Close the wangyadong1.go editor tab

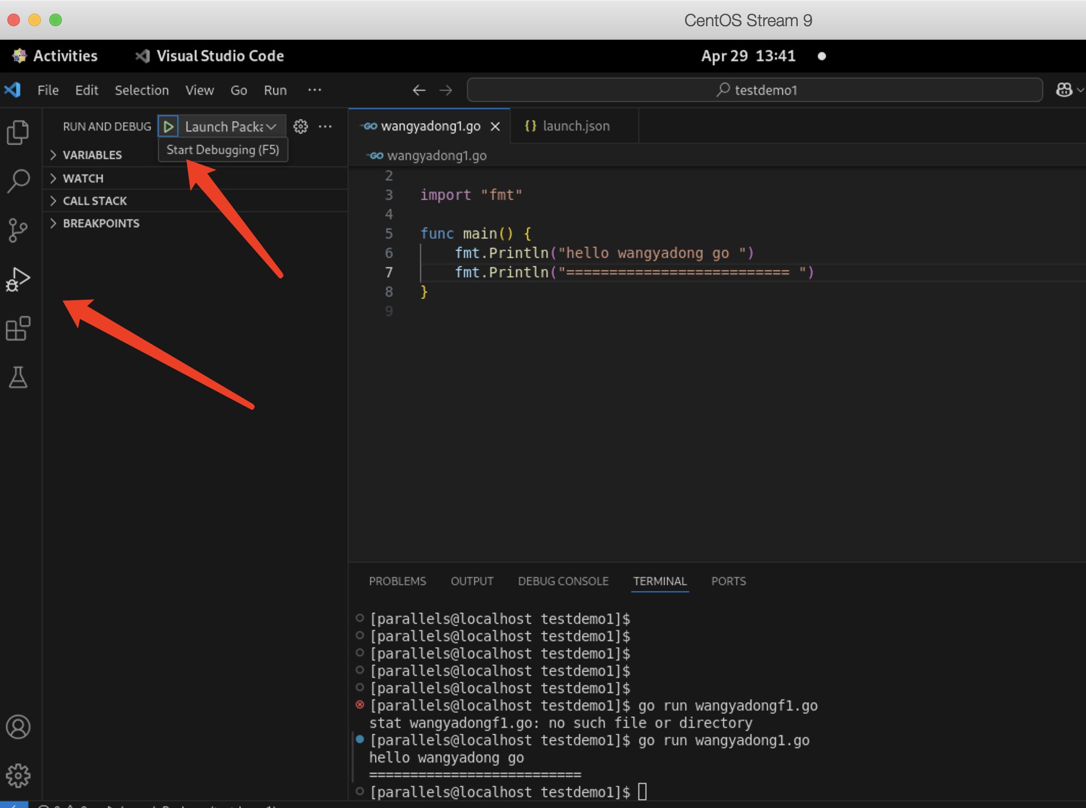pyautogui.click(x=495, y=126)
